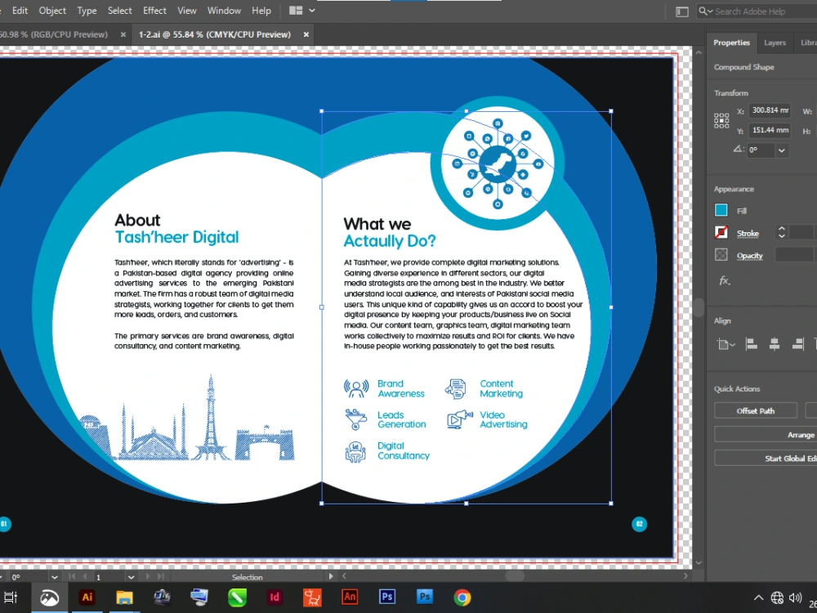Show hidden system tray icons

click(759, 597)
